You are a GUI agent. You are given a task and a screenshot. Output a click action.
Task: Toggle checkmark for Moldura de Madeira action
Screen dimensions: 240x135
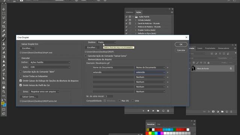pos(126,27)
